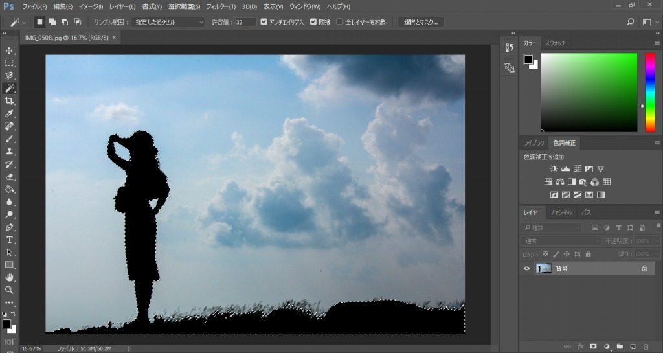Click the Zoom tool in toolbar
This screenshot has height=353, width=663.
point(9,290)
